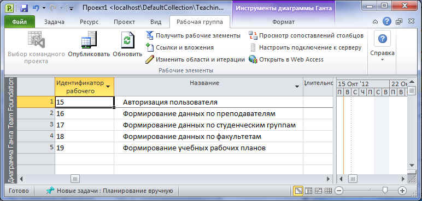422x201 pixels.
Task: Click Новые задачи: Планирование вручную status item
Action: coord(109,191)
